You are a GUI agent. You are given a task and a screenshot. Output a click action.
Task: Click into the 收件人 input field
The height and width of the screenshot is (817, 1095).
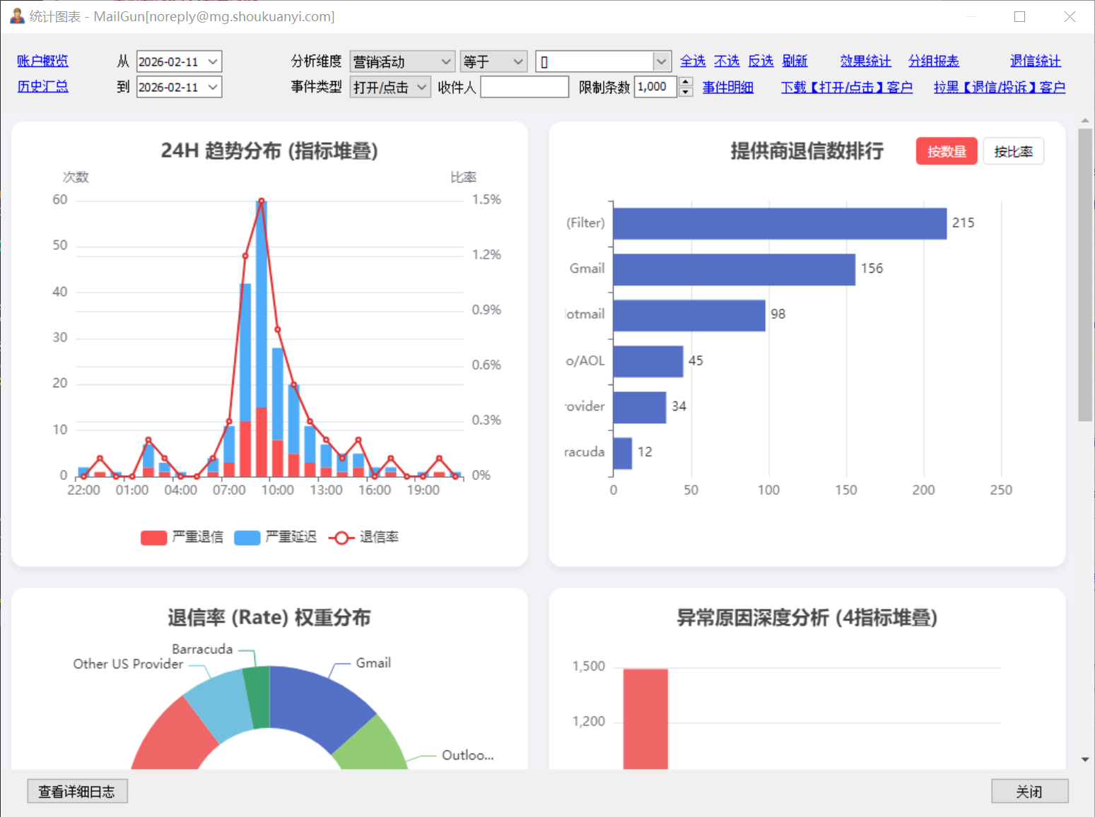pos(525,88)
